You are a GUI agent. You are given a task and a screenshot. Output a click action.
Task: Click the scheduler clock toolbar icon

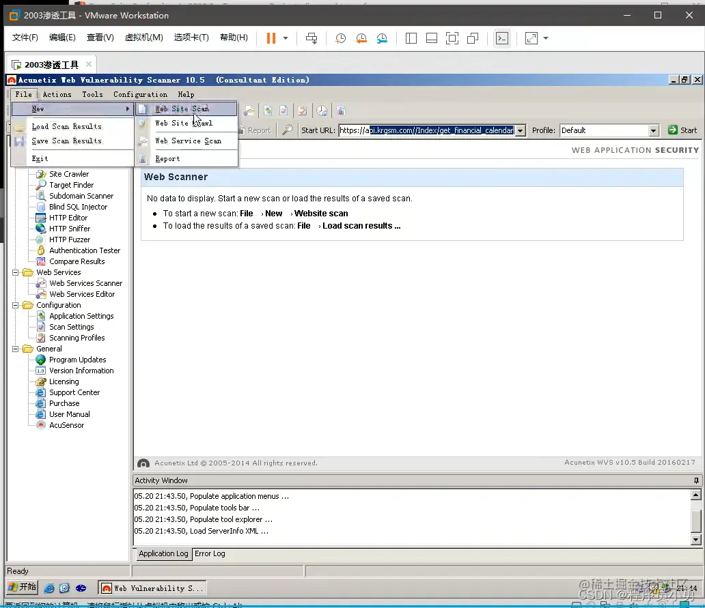click(322, 111)
